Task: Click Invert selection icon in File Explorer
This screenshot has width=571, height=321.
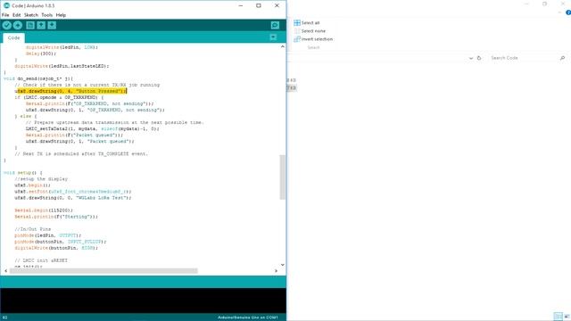Action: [x=297, y=39]
